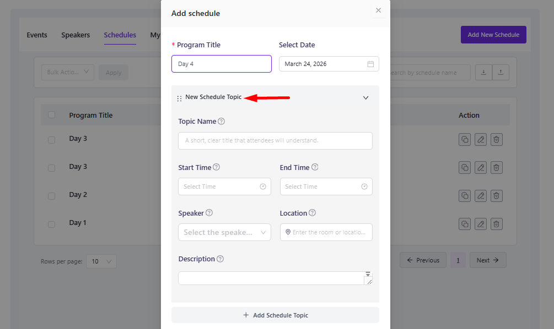The height and width of the screenshot is (329, 554).
Task: Open the Rows per page dropdown
Action: click(102, 261)
